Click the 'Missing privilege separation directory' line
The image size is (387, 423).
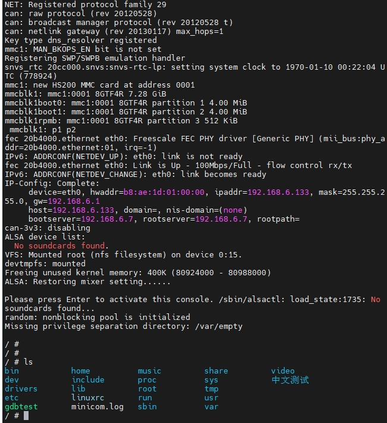(x=124, y=326)
